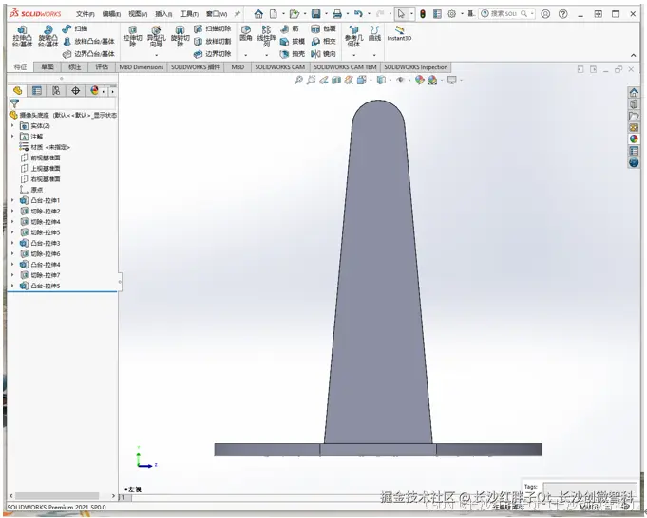Image resolution: width=647 pixels, height=518 pixels.
Task: Choose the 边界凸台/基体 boundary boss tool
Action: pos(88,54)
